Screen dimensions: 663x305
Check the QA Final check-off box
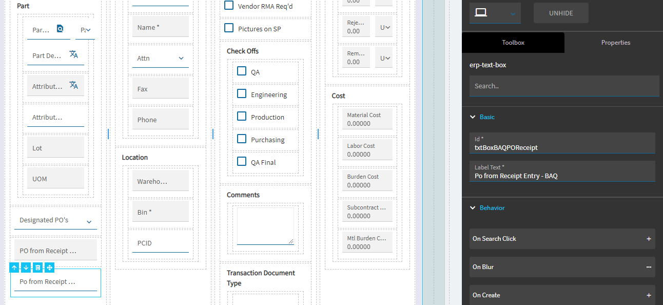242,162
